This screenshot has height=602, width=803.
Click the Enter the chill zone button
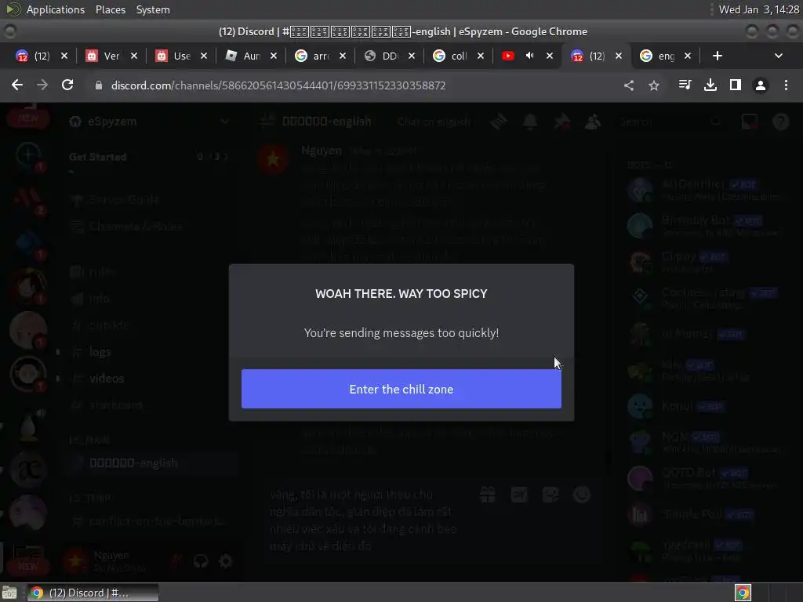coord(401,389)
